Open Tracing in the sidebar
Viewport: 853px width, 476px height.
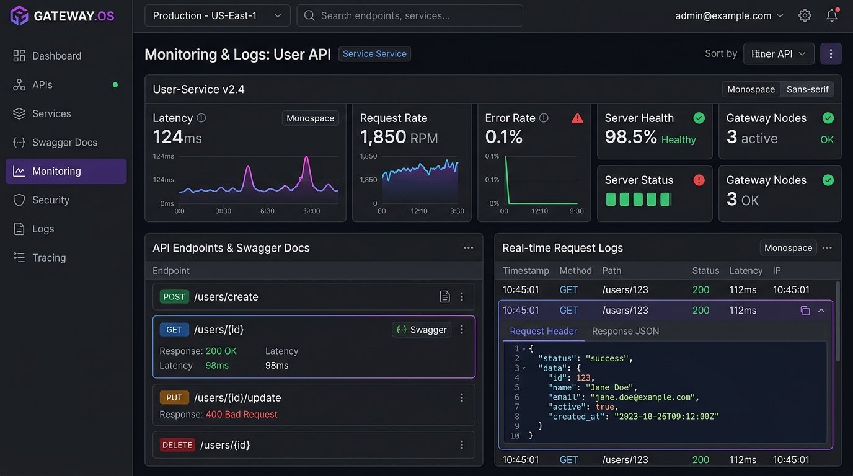66,258
